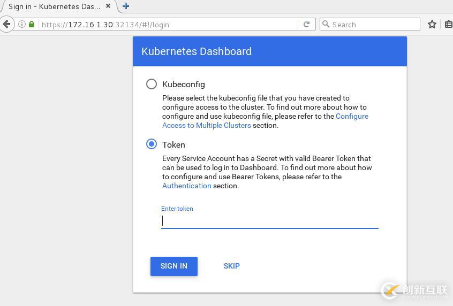This screenshot has height=306, width=453.
Task: Click the Token label text
Action: click(173, 144)
